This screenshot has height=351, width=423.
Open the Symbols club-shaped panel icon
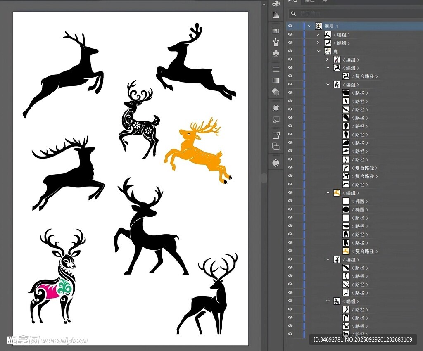276,53
